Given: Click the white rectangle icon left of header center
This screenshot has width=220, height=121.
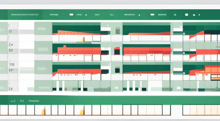Looking at the screenshot, I should coord(71,14).
